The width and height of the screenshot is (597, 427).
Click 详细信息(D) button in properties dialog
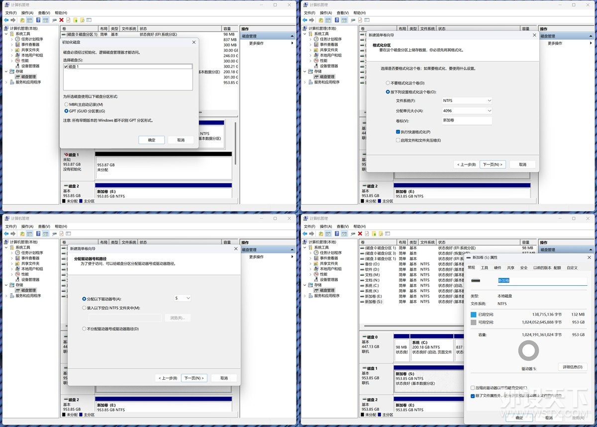tap(572, 367)
